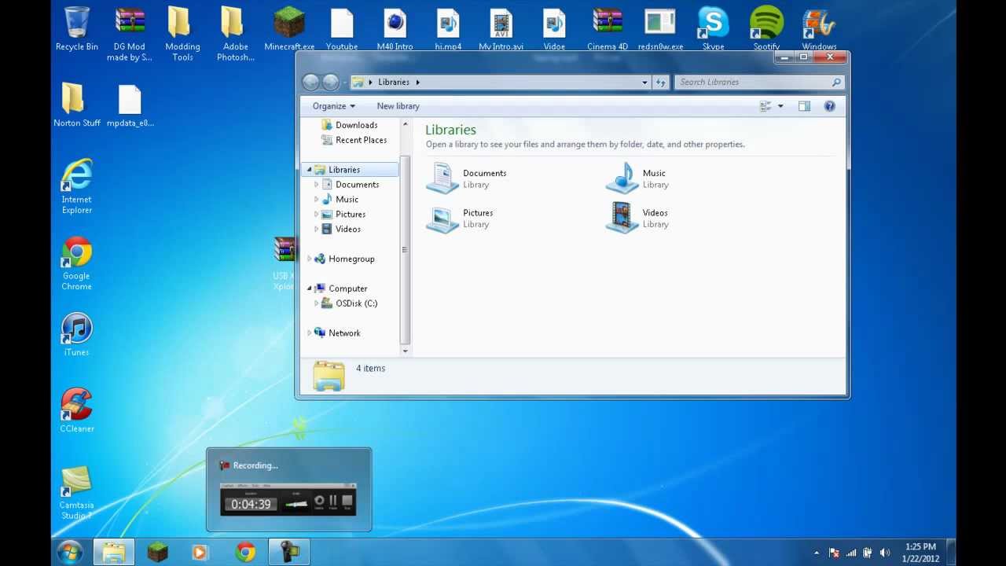Screen dimensions: 1006x566
Task: Click the Windows Explorer taskbar button
Action: tap(114, 553)
